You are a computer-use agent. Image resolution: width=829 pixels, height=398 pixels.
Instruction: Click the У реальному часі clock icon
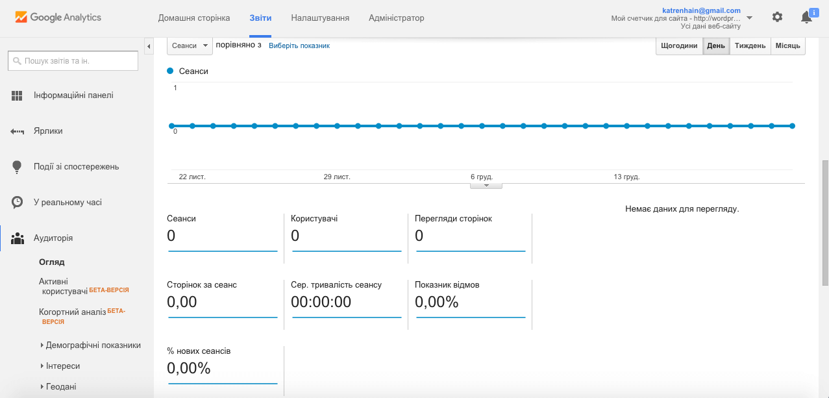tap(18, 203)
